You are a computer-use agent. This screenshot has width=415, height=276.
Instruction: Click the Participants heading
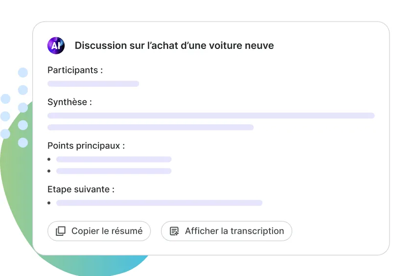point(75,70)
